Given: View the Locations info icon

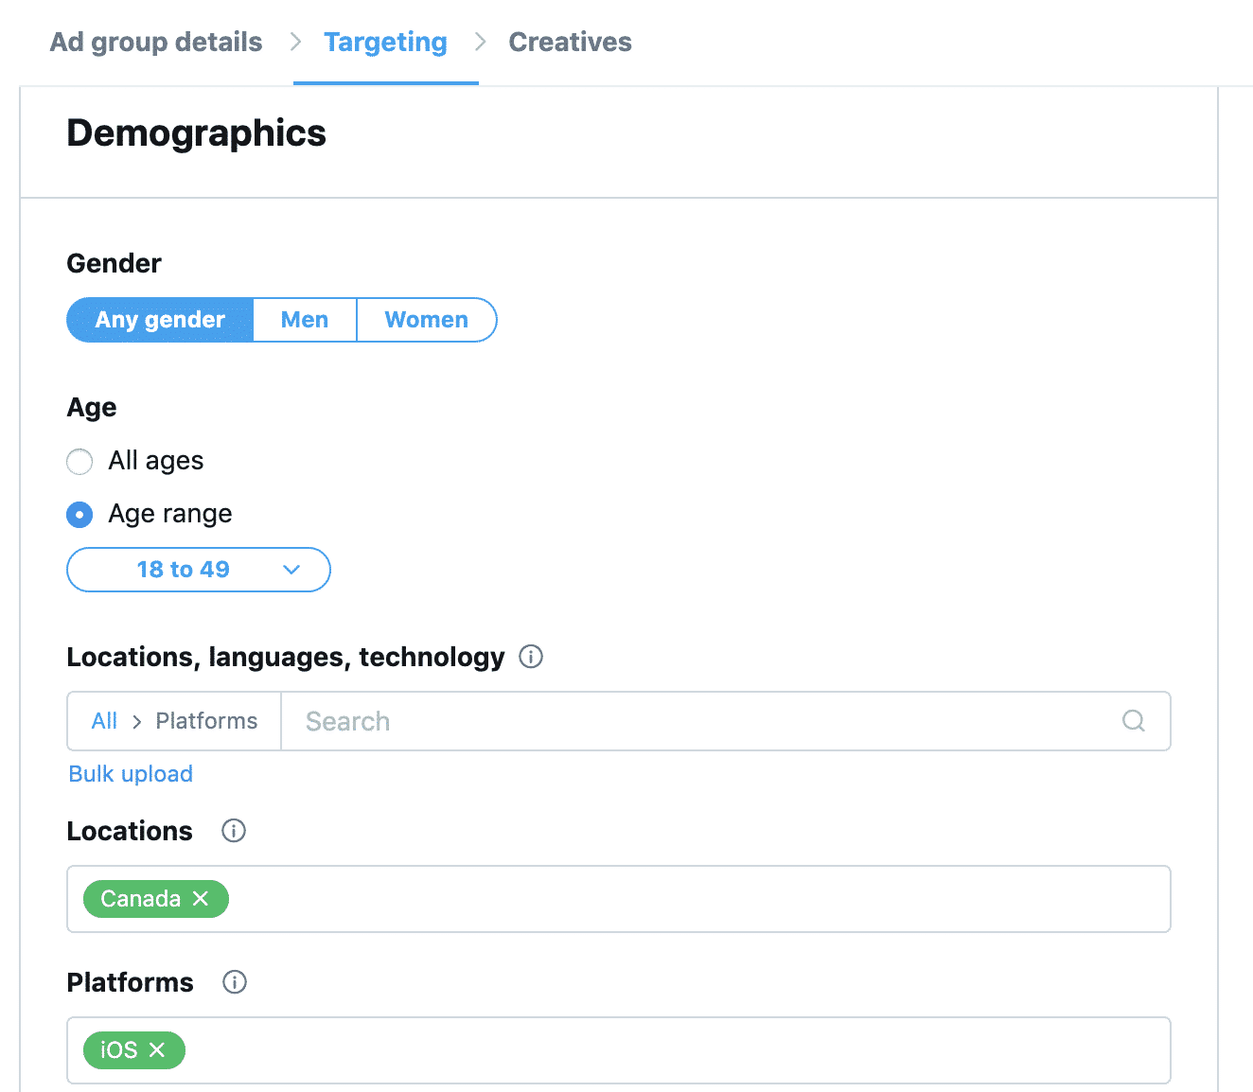Looking at the screenshot, I should (234, 831).
